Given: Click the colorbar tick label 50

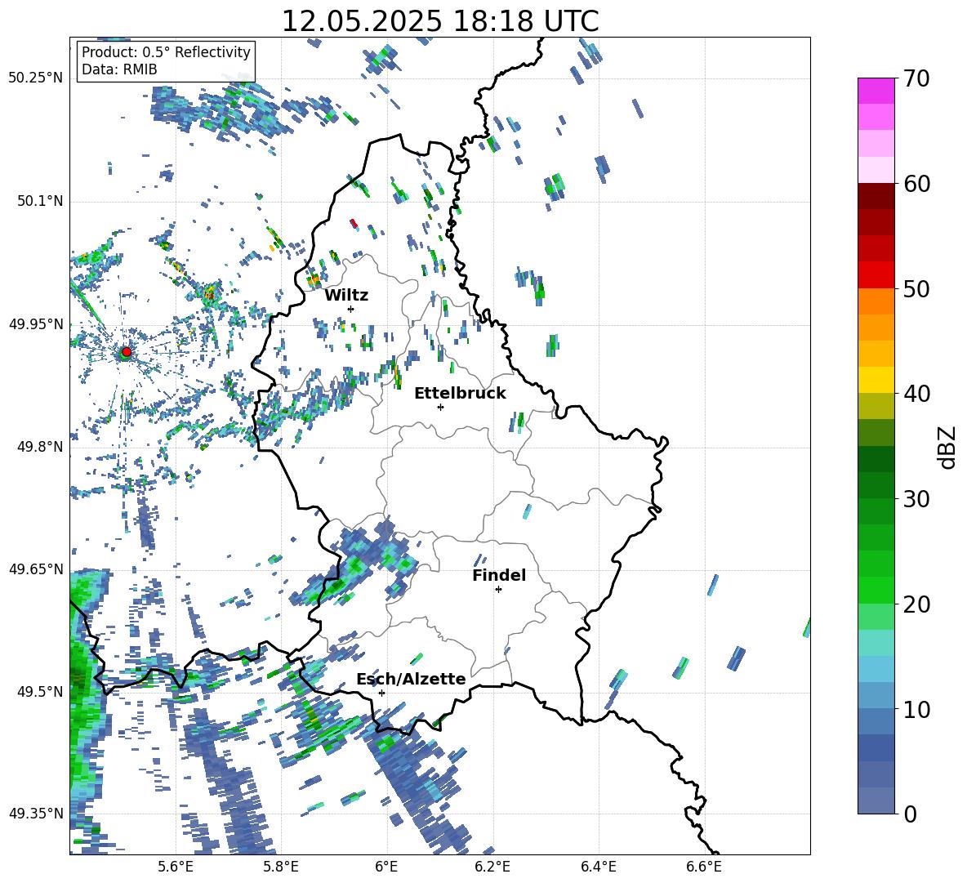Looking at the screenshot, I should pyautogui.click(x=916, y=289).
